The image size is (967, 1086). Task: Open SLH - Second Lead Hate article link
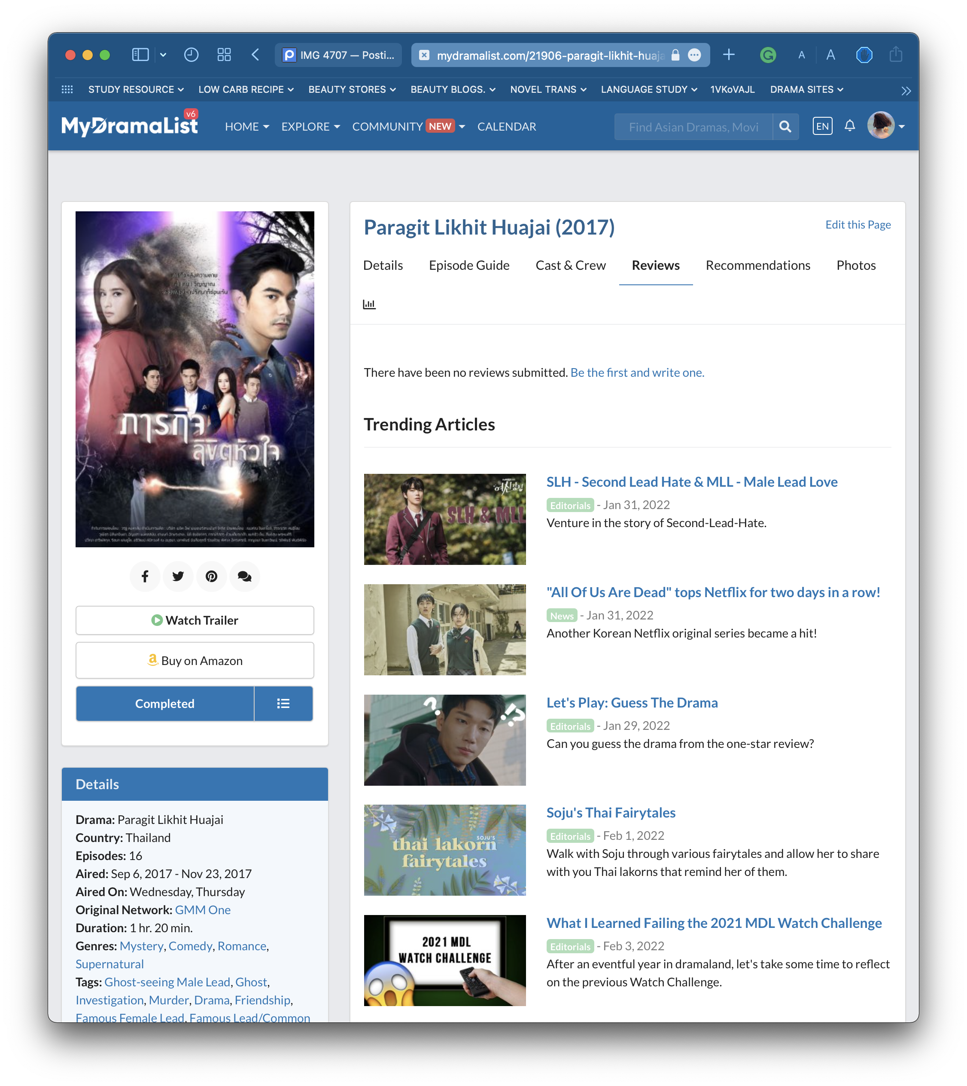[692, 482]
